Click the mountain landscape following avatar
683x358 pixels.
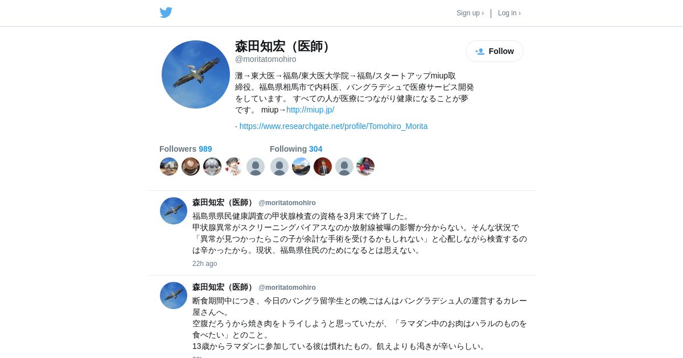(x=301, y=166)
